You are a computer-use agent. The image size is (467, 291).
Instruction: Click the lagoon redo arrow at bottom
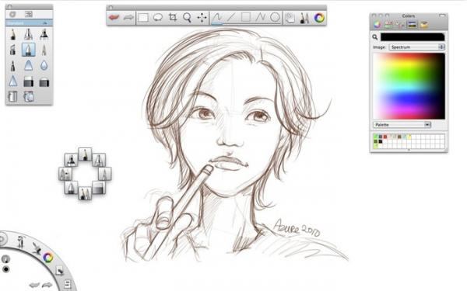(x=47, y=286)
